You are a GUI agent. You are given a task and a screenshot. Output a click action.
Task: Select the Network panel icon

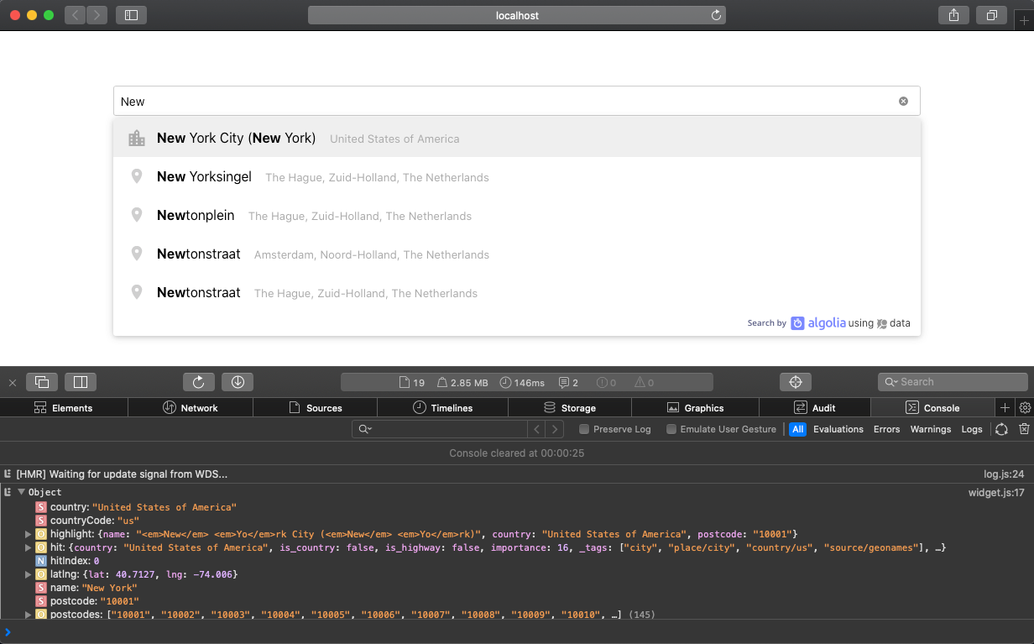click(170, 407)
